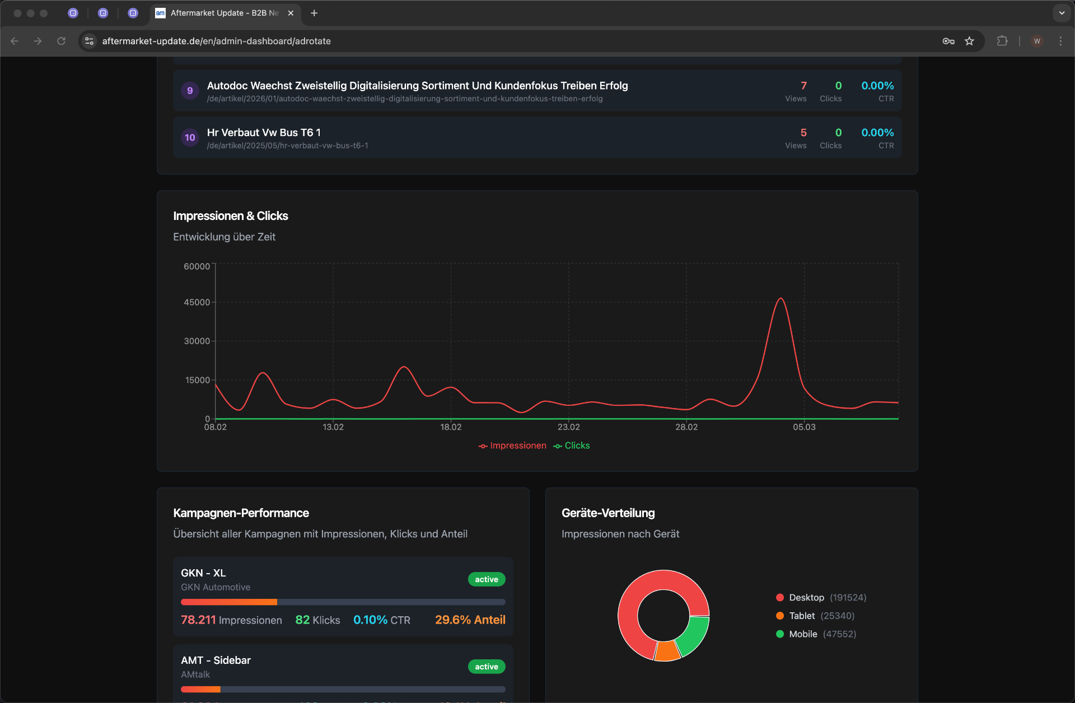Click the Mobile green legend swatch
Viewport: 1075px width, 703px height.
click(x=779, y=634)
